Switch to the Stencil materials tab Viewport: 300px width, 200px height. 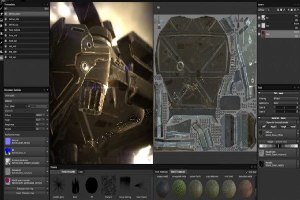tap(178, 172)
